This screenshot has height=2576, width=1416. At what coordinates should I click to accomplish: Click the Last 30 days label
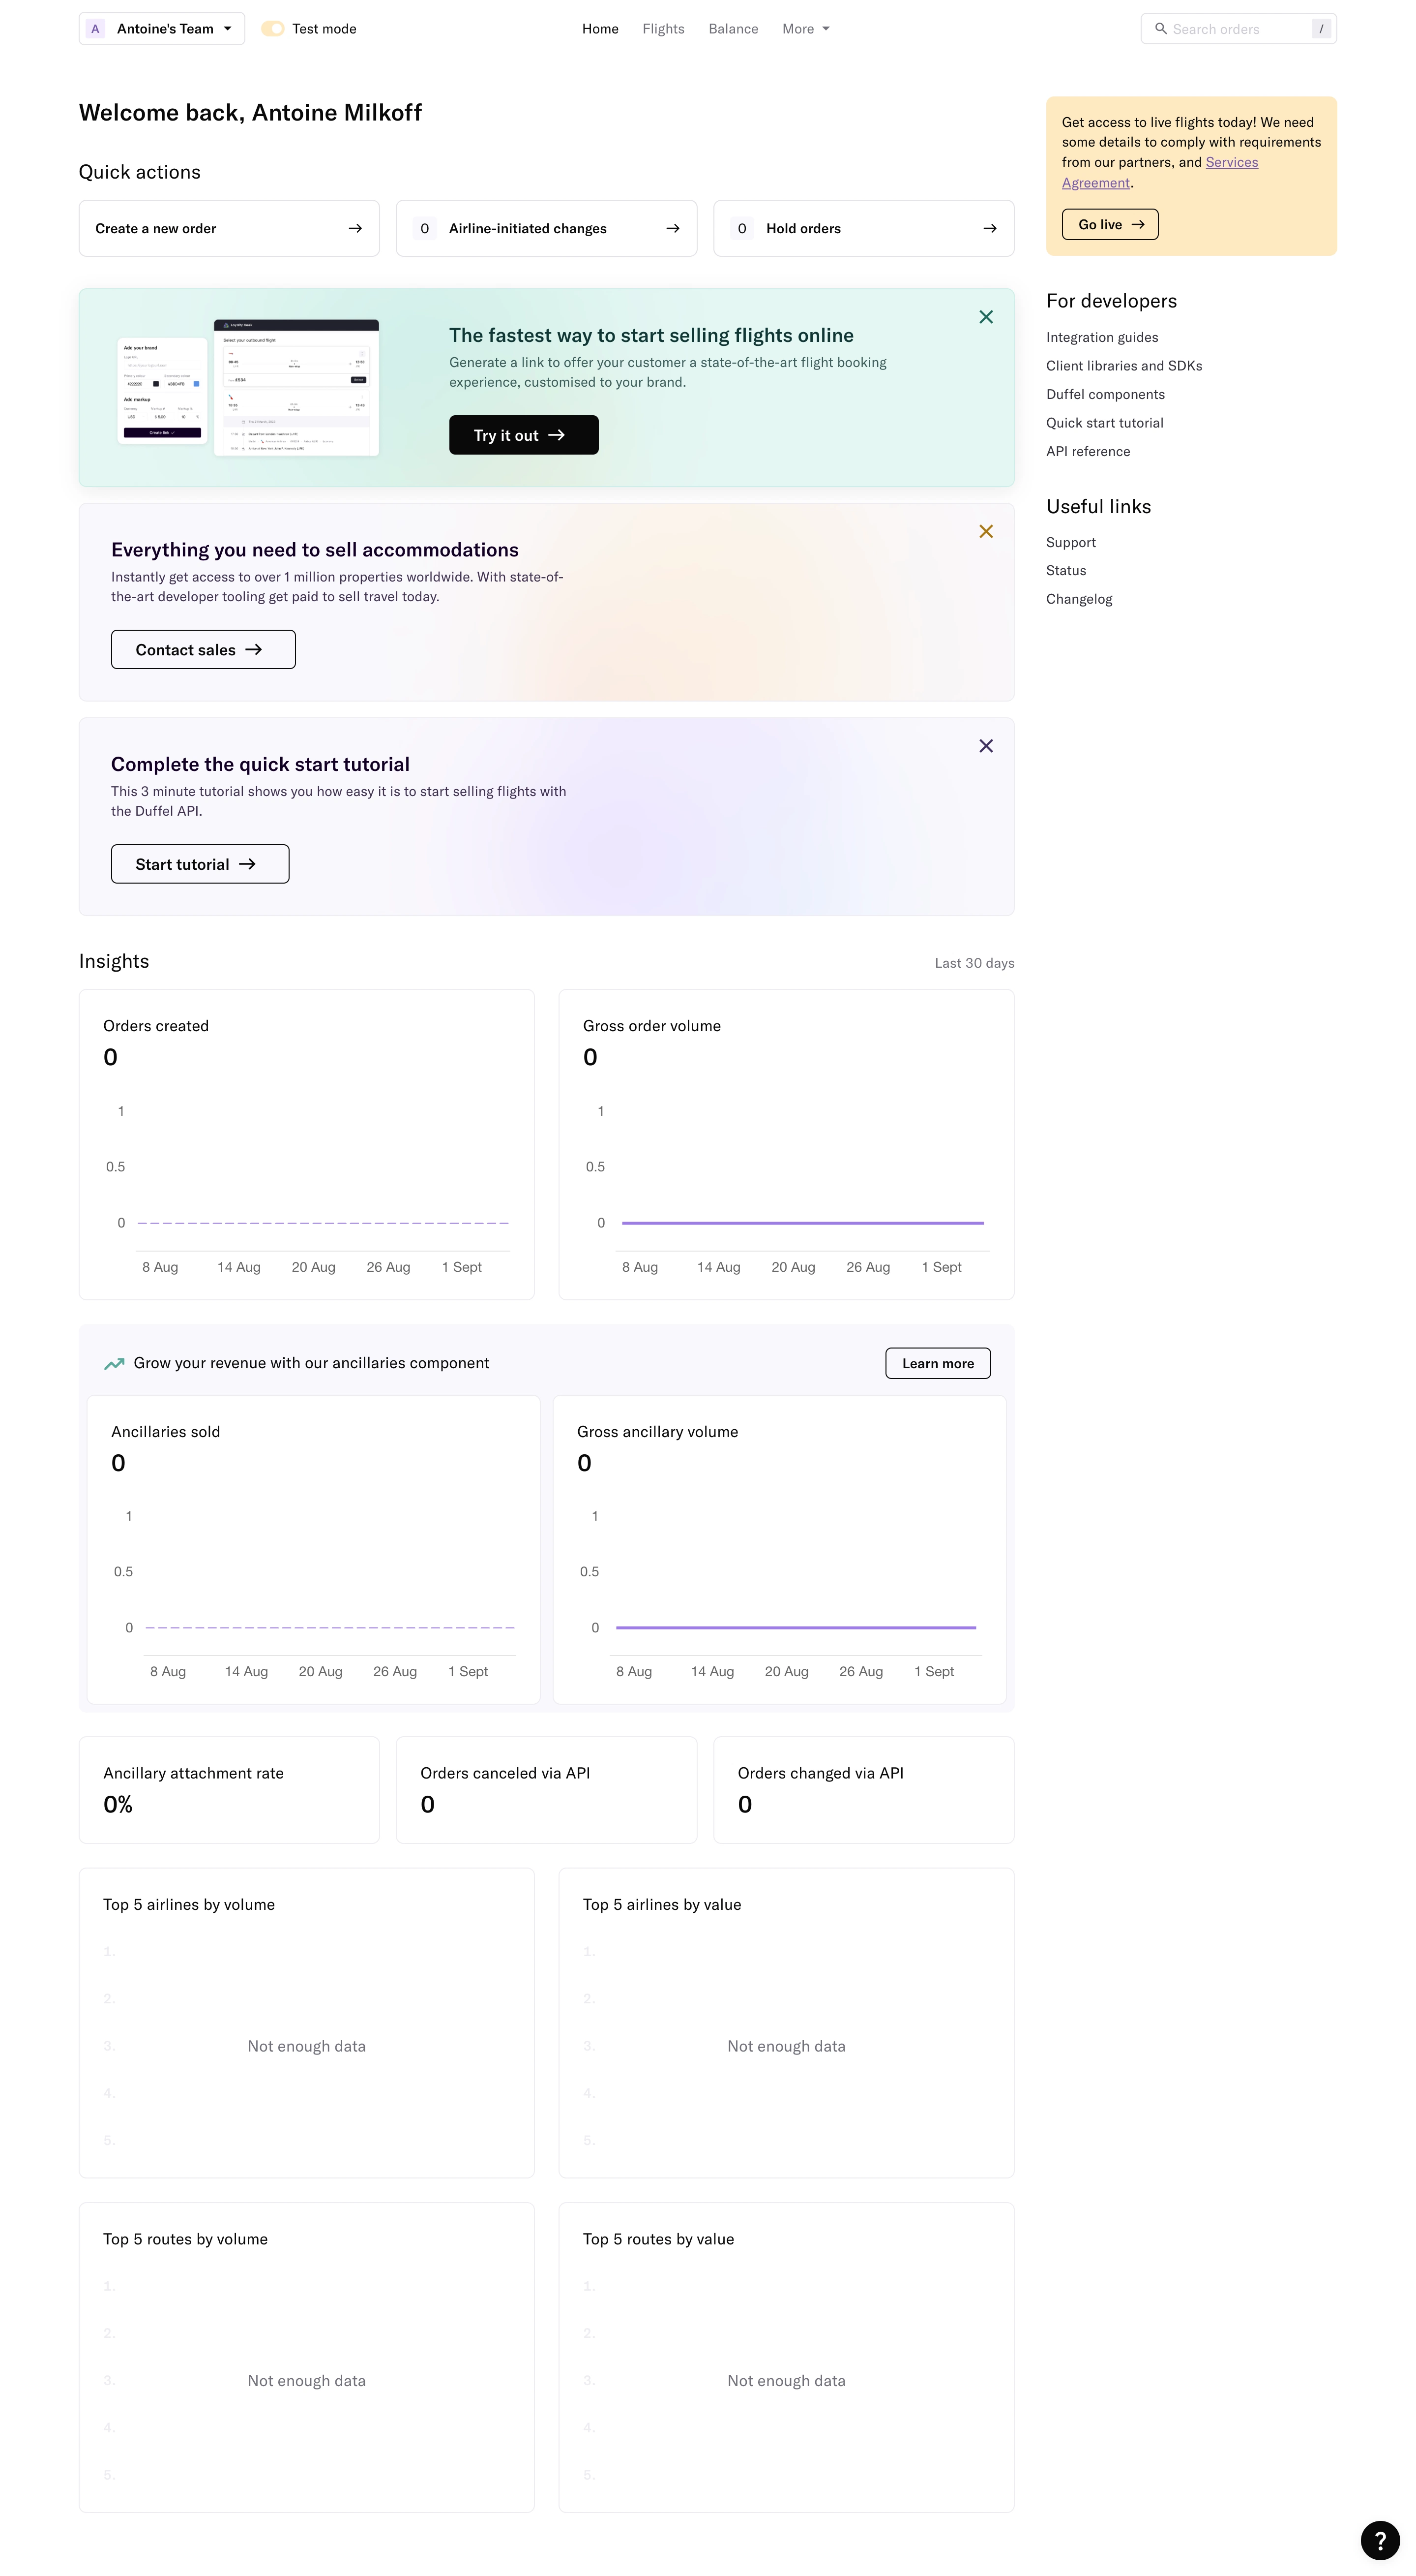coord(973,964)
